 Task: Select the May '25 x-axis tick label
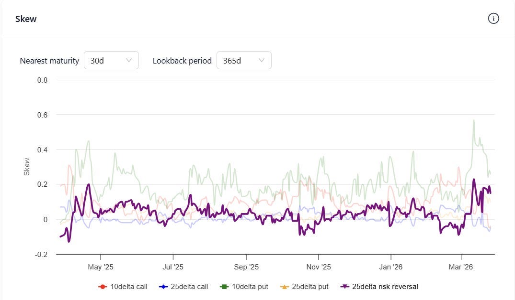pyautogui.click(x=101, y=267)
